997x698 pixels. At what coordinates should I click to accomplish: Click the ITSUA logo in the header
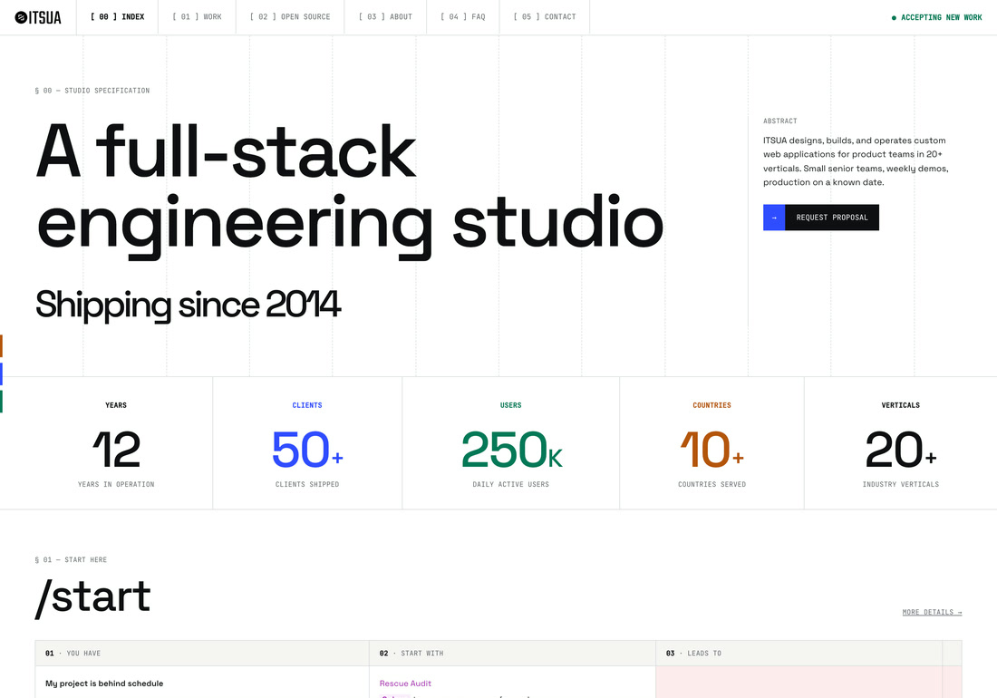pyautogui.click(x=38, y=17)
